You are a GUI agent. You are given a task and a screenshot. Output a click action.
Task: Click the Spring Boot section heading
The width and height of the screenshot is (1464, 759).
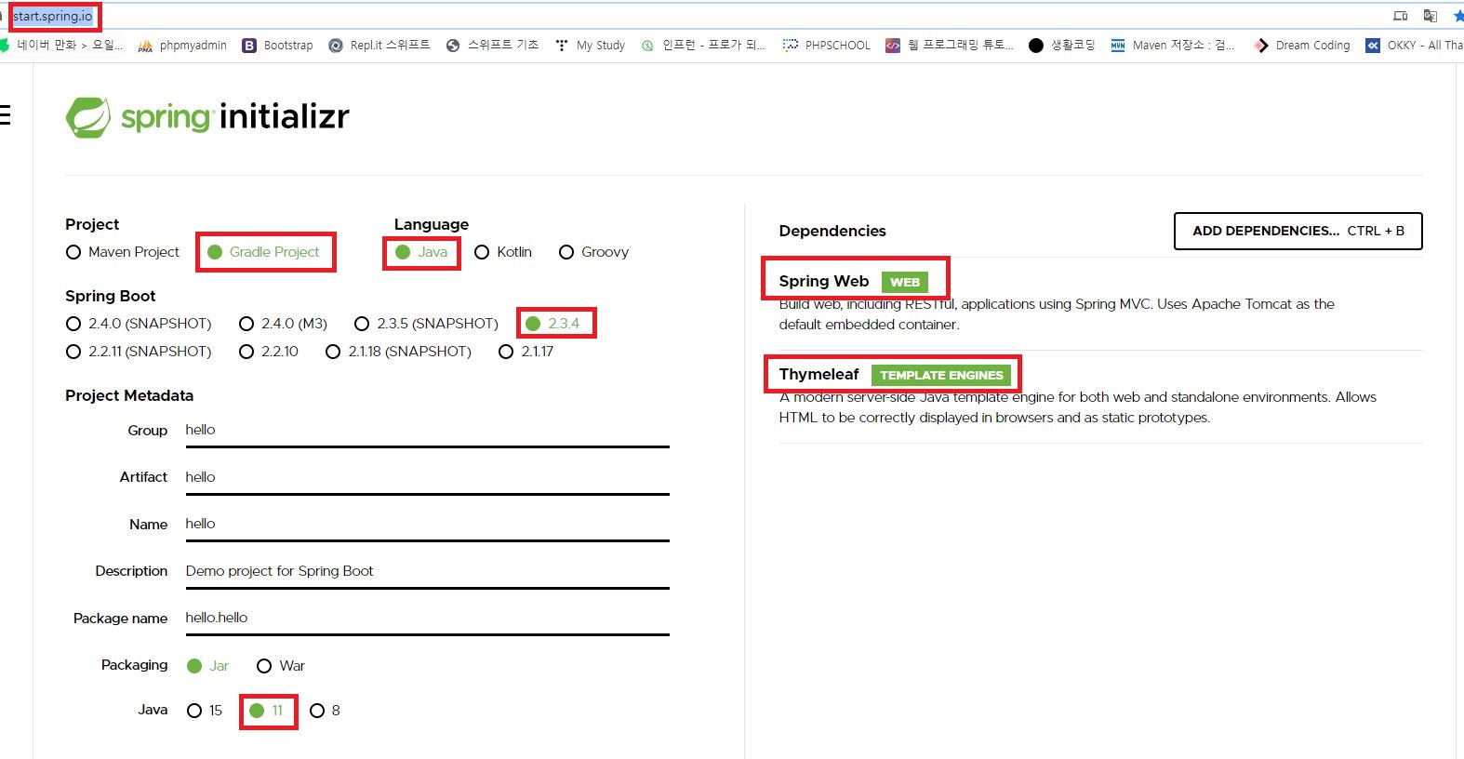(110, 296)
